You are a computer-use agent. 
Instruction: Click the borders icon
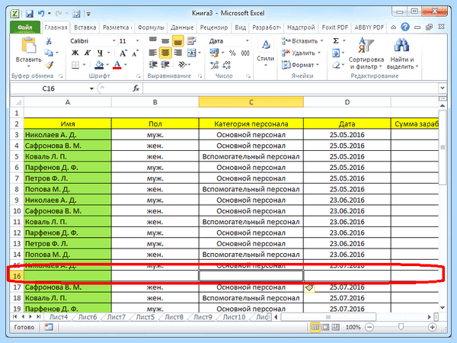pyautogui.click(x=75, y=65)
